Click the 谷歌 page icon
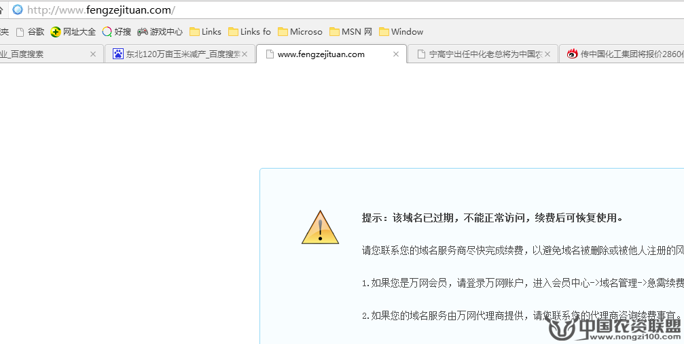This screenshot has width=684, height=344. point(20,32)
